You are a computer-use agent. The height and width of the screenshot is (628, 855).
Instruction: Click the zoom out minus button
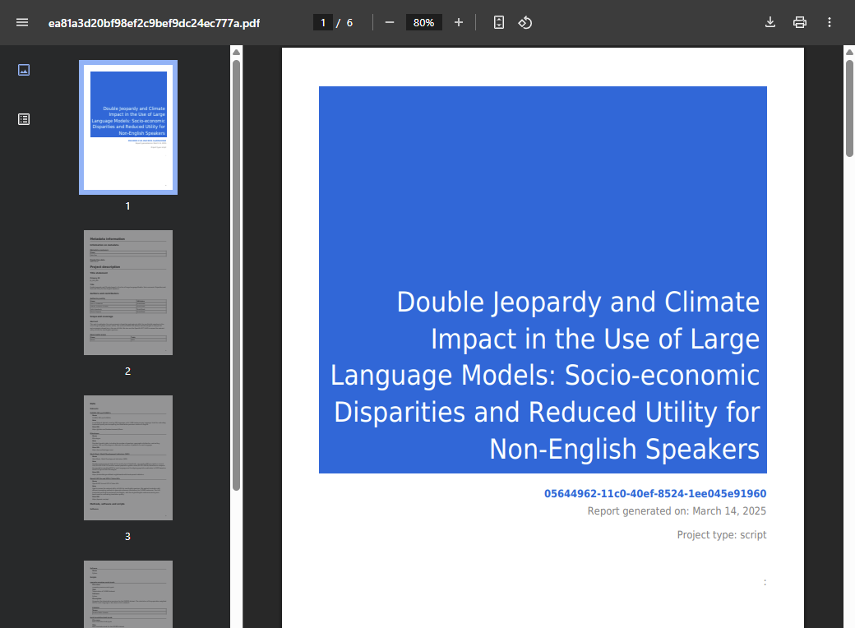390,22
